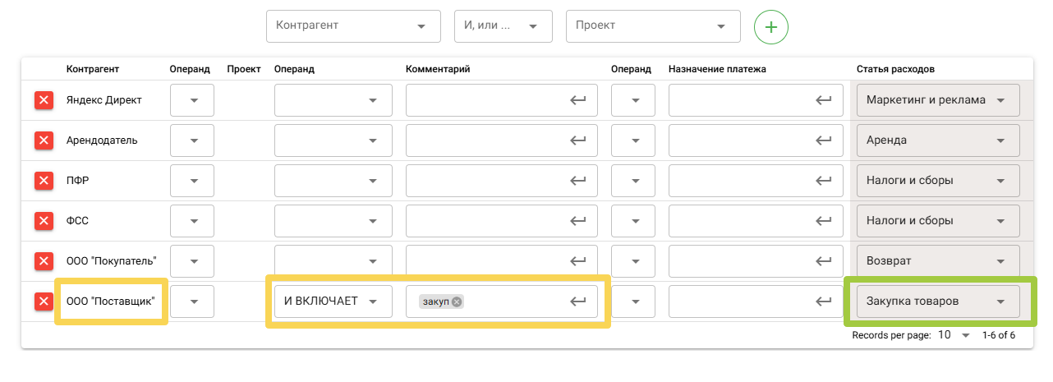Open the Проект filter dropdown at top
Viewport: 1053px width, 382px height.
click(x=653, y=26)
